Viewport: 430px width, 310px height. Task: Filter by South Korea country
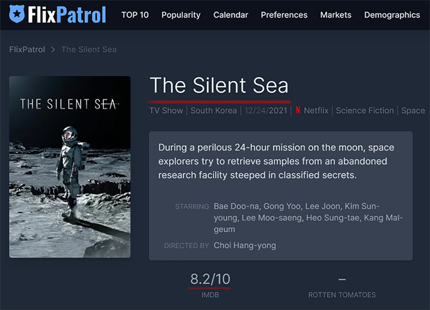(x=214, y=111)
